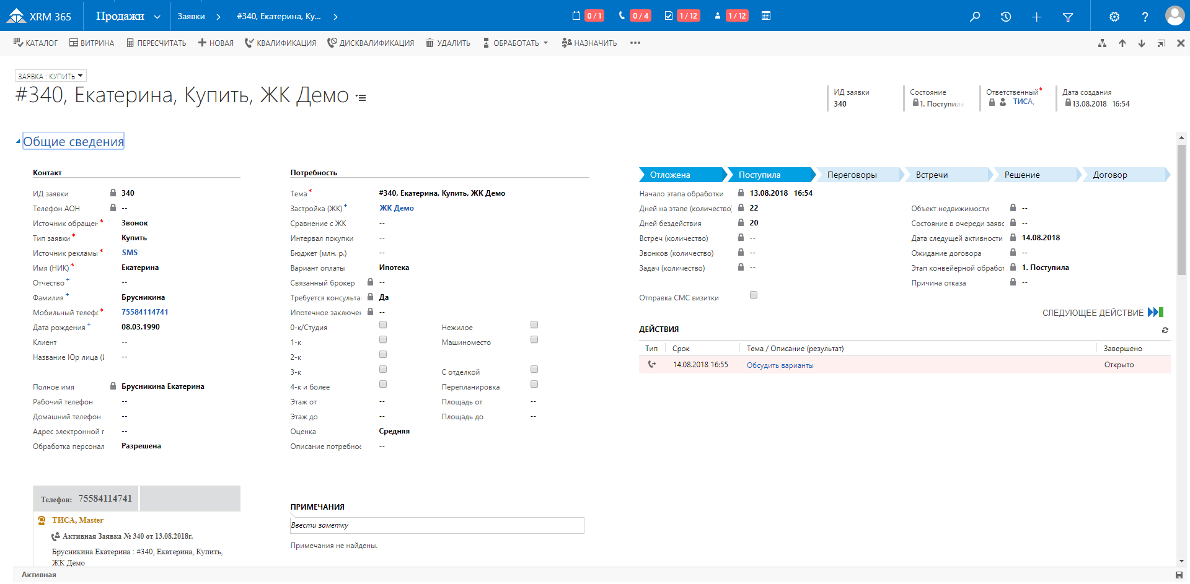Toggle the 0-к/Студия checkbox
This screenshot has width=1190, height=584.
pos(383,325)
